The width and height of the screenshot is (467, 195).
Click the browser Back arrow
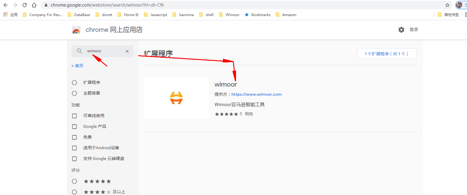coord(6,5)
